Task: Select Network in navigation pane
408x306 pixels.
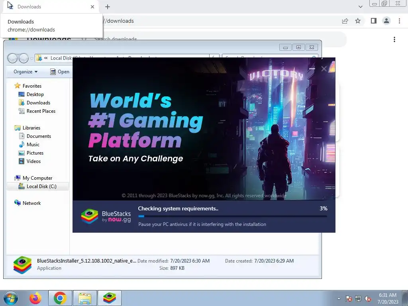Action: [x=31, y=203]
